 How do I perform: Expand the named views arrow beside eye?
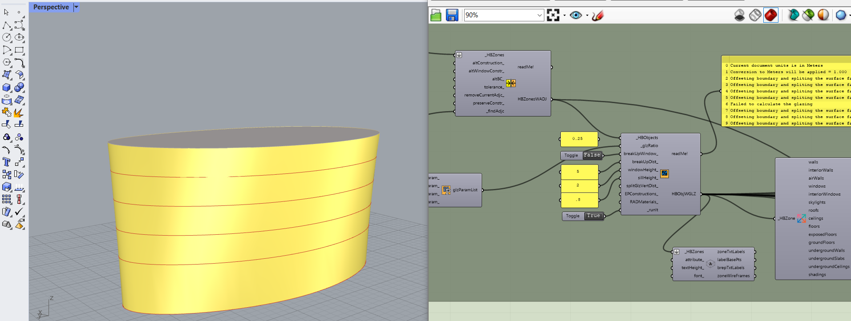[587, 15]
